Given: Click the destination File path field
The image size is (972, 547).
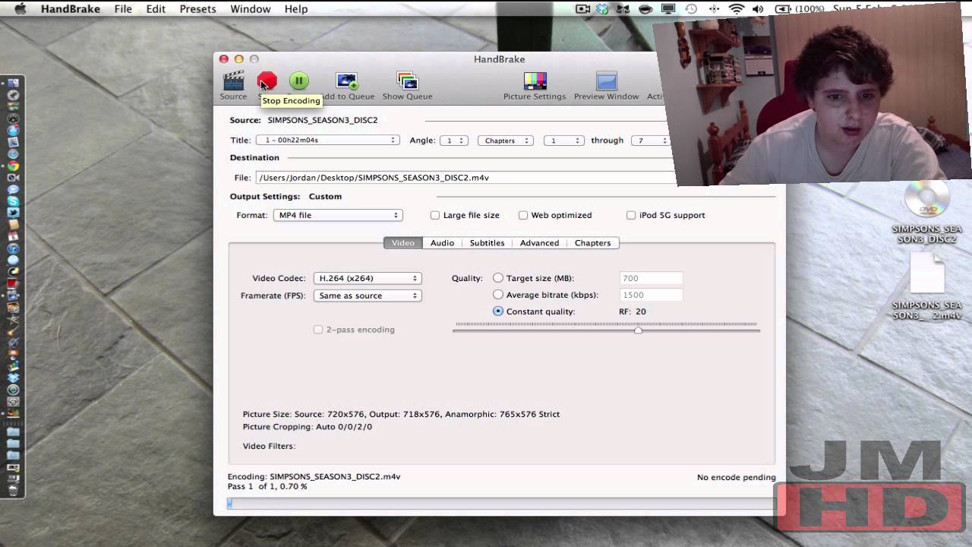Looking at the screenshot, I should coord(465,178).
